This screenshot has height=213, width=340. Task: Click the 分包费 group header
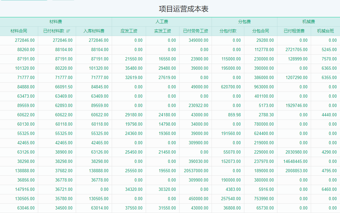click(244, 22)
